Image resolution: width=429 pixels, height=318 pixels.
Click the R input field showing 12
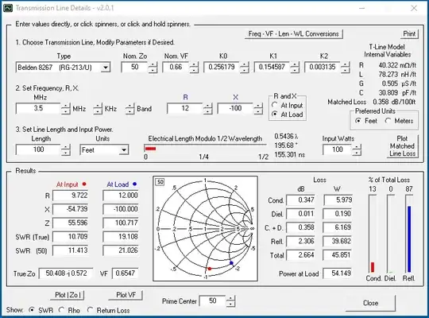pos(185,108)
